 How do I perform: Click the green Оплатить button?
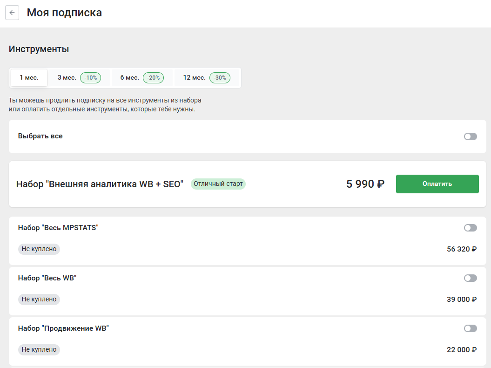click(x=437, y=184)
